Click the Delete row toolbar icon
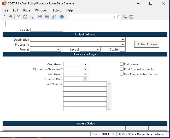The height and width of the screenshot is (138, 170). [x=47, y=17]
